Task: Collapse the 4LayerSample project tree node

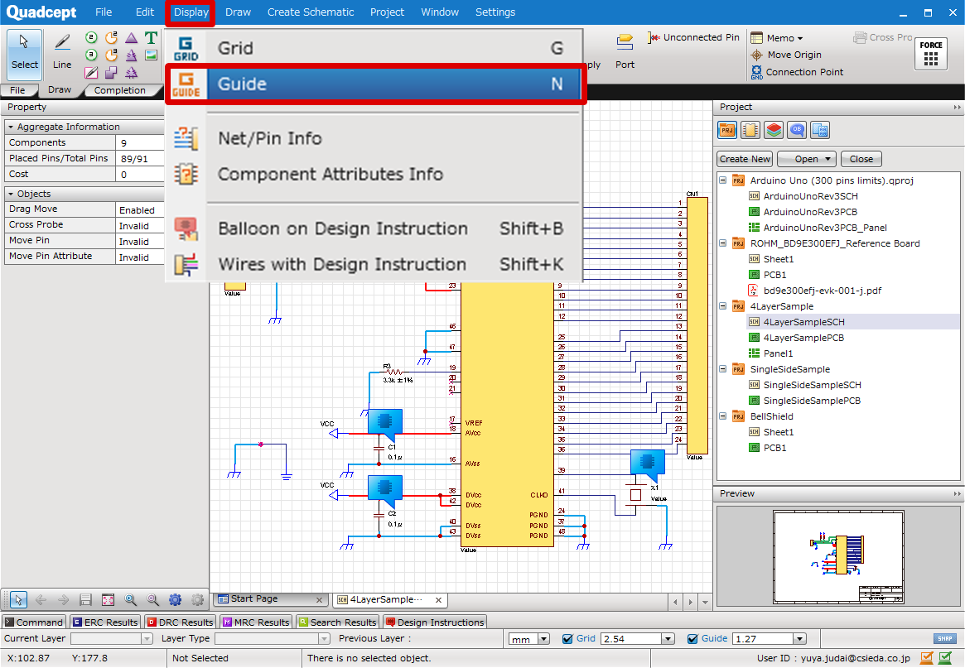Action: point(723,306)
